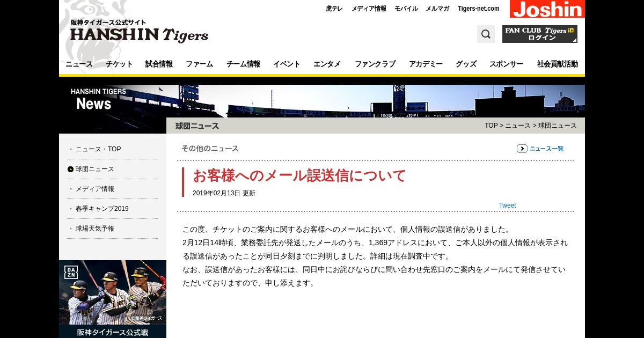Open ファーム menu item
Screen dimensions: 644x338
pyautogui.click(x=199, y=64)
